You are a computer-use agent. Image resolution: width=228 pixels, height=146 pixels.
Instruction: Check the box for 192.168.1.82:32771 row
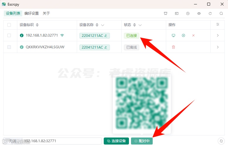point(9,35)
